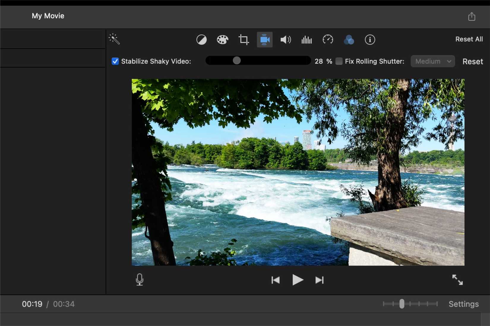The height and width of the screenshot is (326, 490).
Task: Open the timeline Settings
Action: [464, 304]
